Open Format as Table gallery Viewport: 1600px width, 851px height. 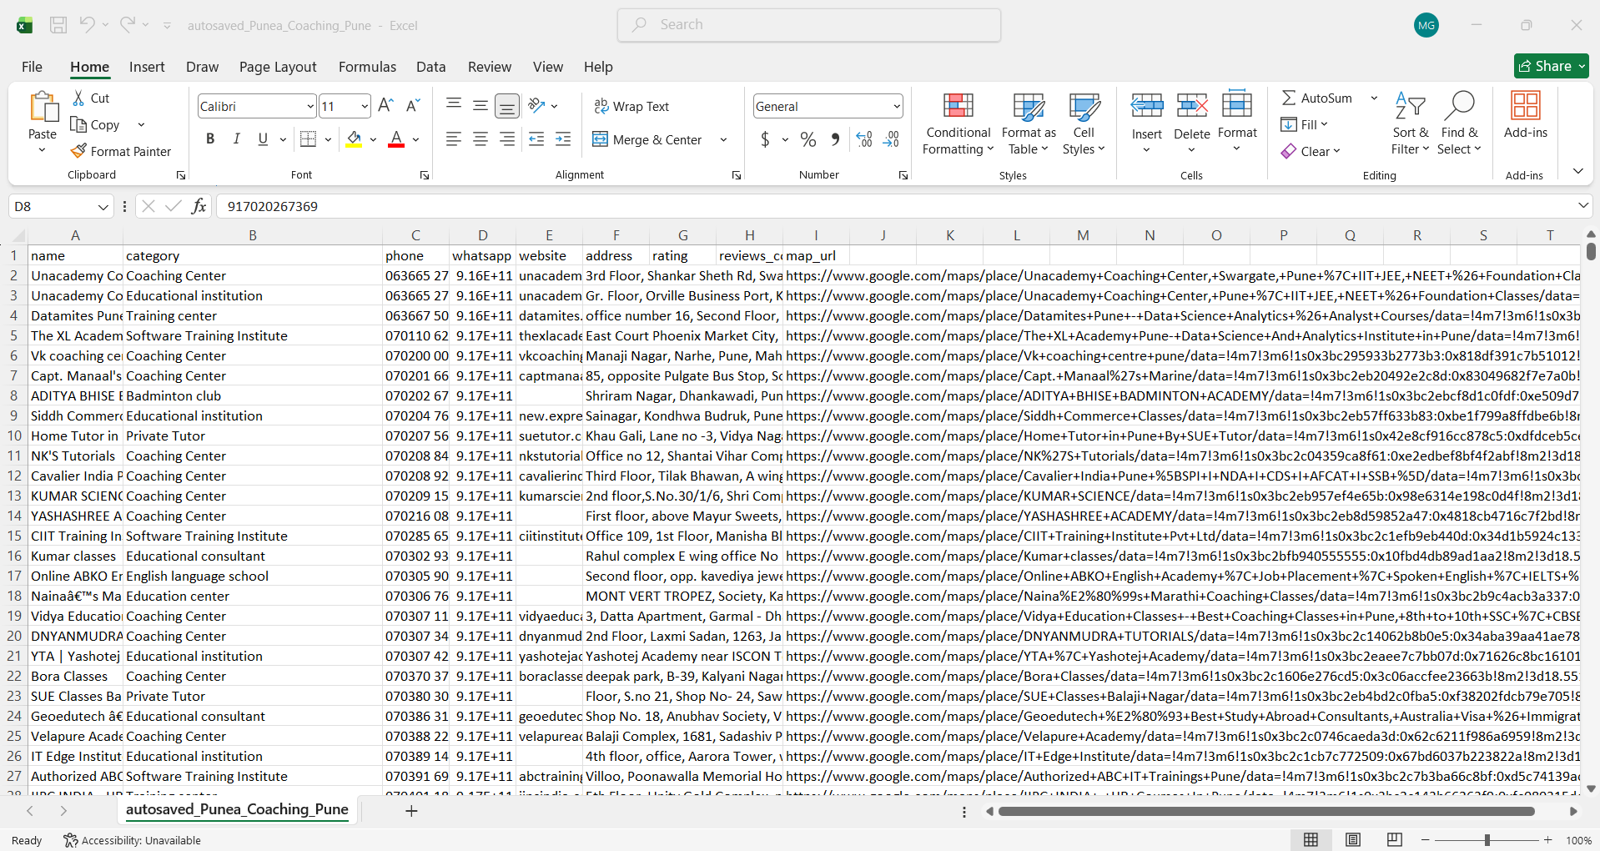[1029, 123]
